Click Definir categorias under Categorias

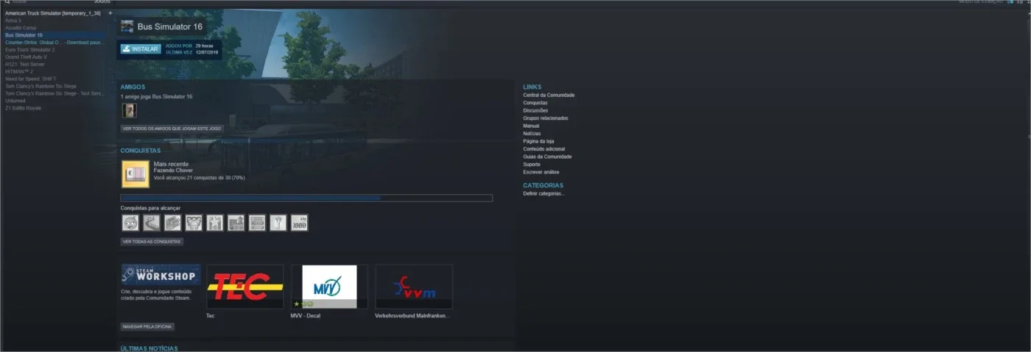coord(544,193)
